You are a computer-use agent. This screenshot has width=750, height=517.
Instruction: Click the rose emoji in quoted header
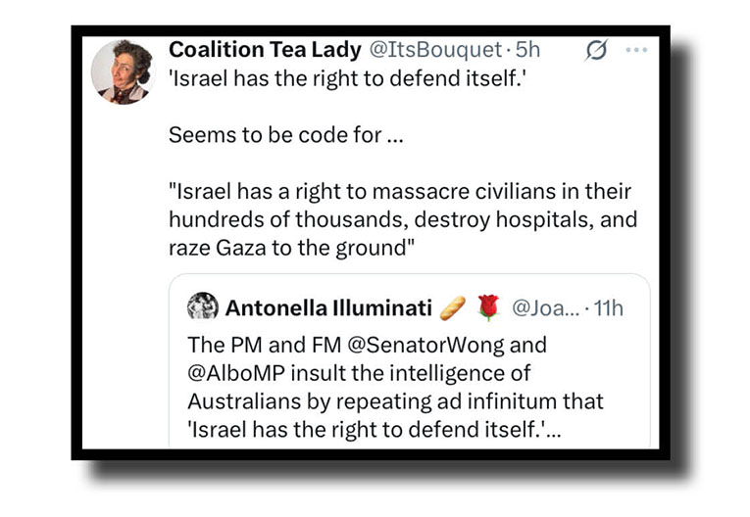click(487, 307)
